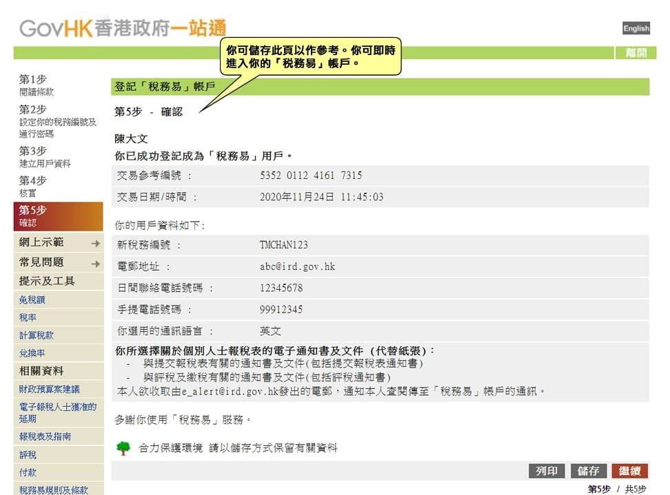
Task: Open the 稅務易規則及條款 link
Action: pos(53,489)
